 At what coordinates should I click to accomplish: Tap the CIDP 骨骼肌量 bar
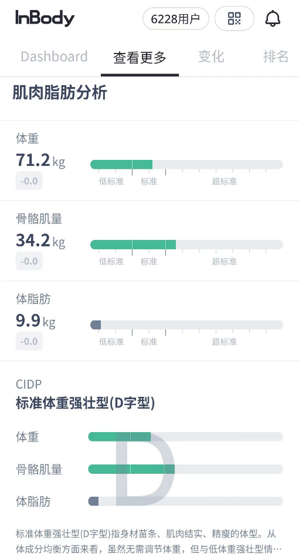(x=185, y=469)
